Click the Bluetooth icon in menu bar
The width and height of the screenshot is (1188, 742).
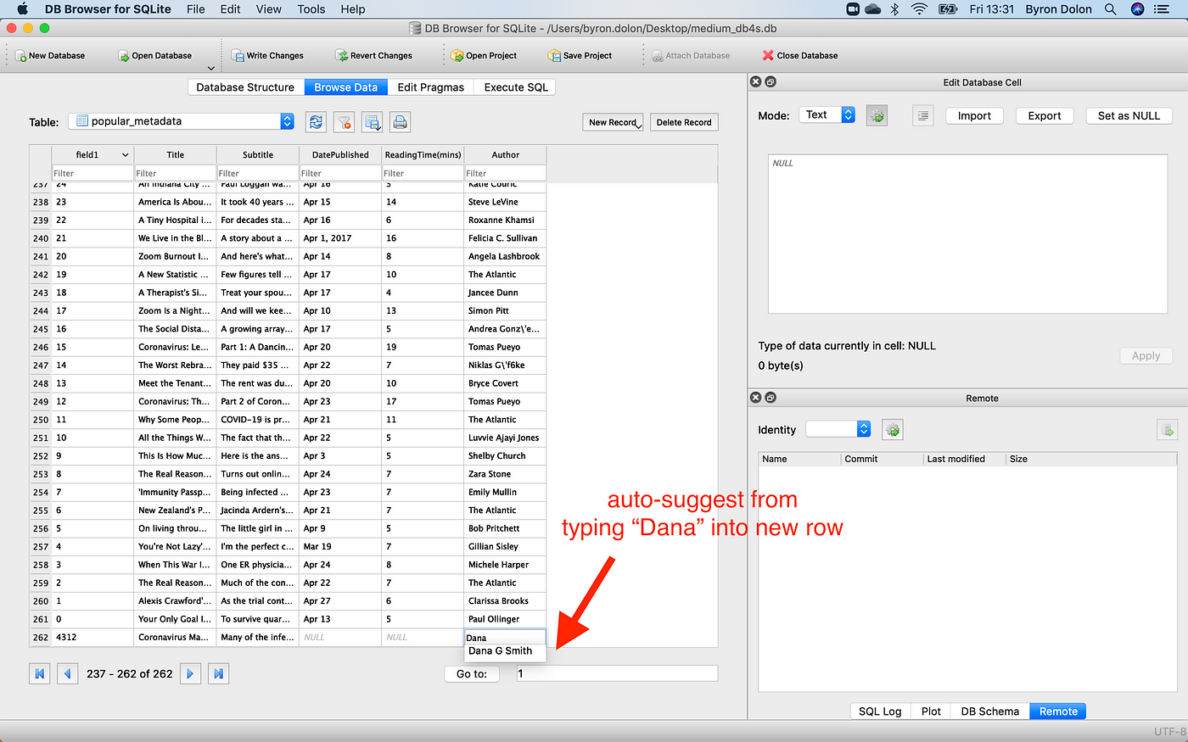894,9
